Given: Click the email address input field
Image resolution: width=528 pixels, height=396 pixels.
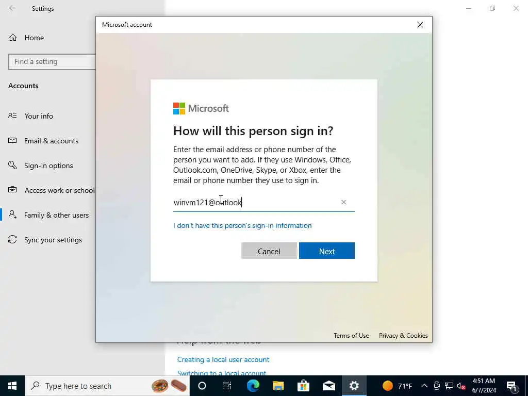Looking at the screenshot, I should coord(263,202).
